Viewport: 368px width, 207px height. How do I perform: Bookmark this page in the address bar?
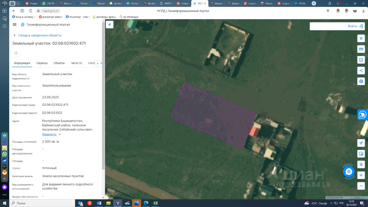point(328,11)
